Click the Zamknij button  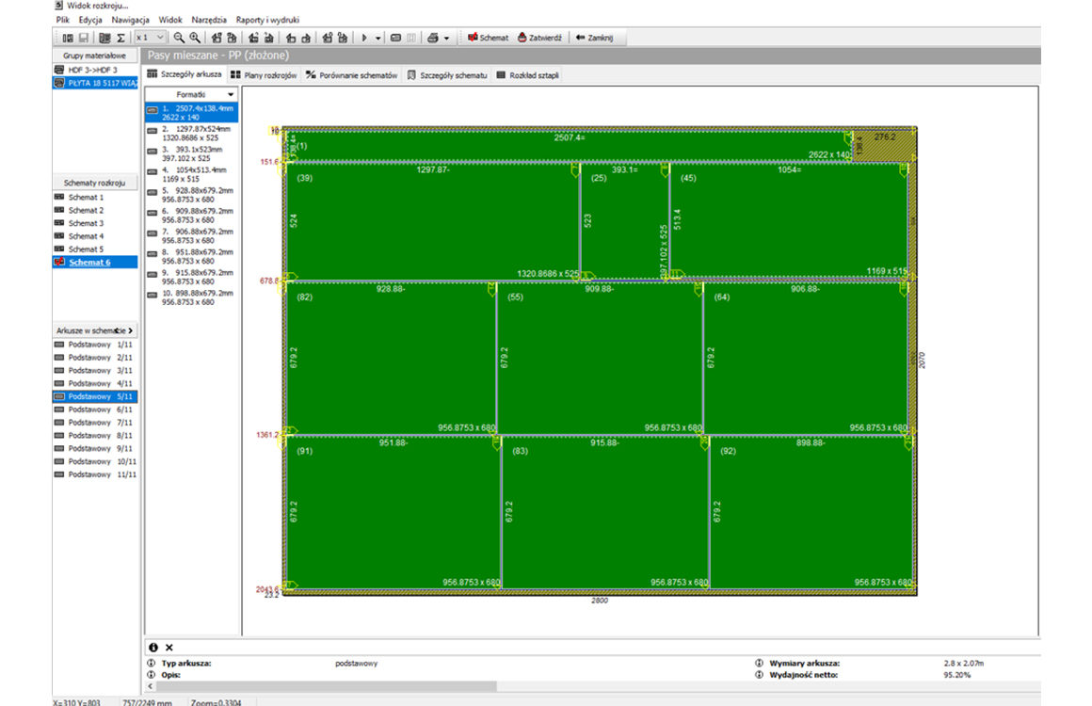click(x=593, y=38)
